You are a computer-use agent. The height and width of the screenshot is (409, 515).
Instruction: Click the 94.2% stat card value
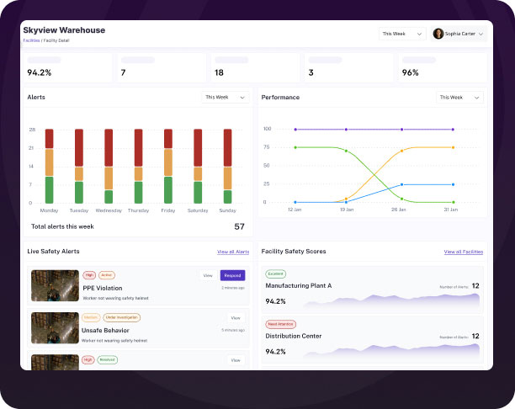coord(40,72)
